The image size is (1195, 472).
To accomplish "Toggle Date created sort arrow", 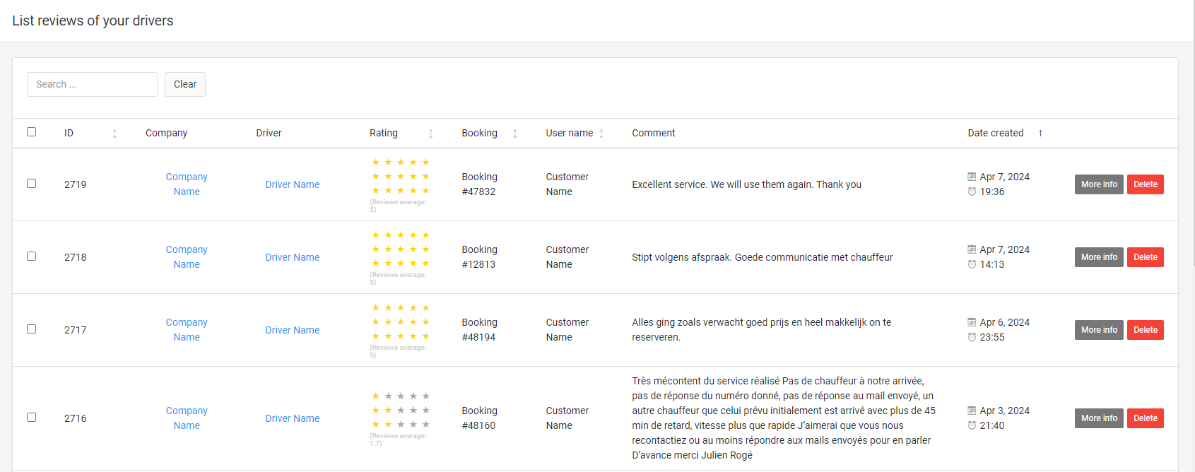I will coord(1040,134).
